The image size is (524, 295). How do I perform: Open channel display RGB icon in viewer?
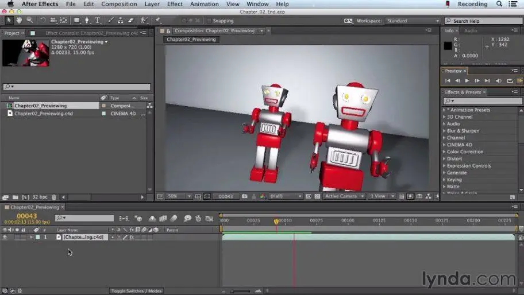click(263, 196)
